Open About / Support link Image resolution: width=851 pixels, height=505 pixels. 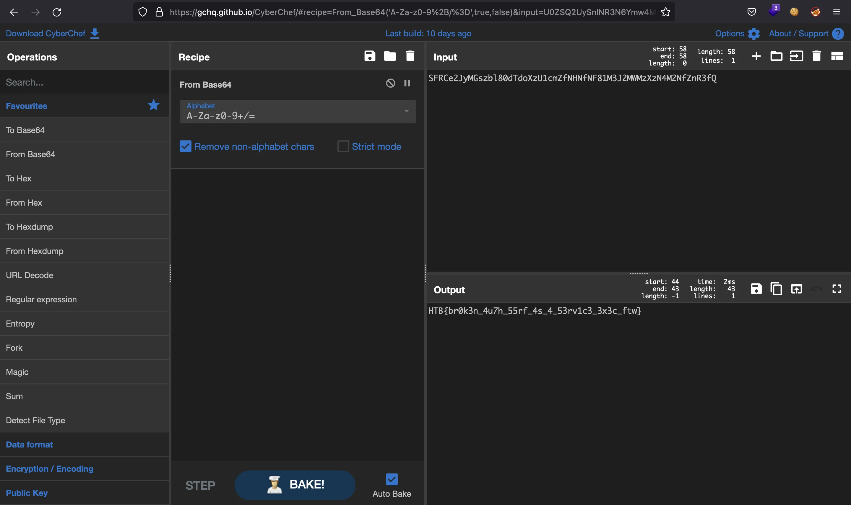(x=798, y=33)
